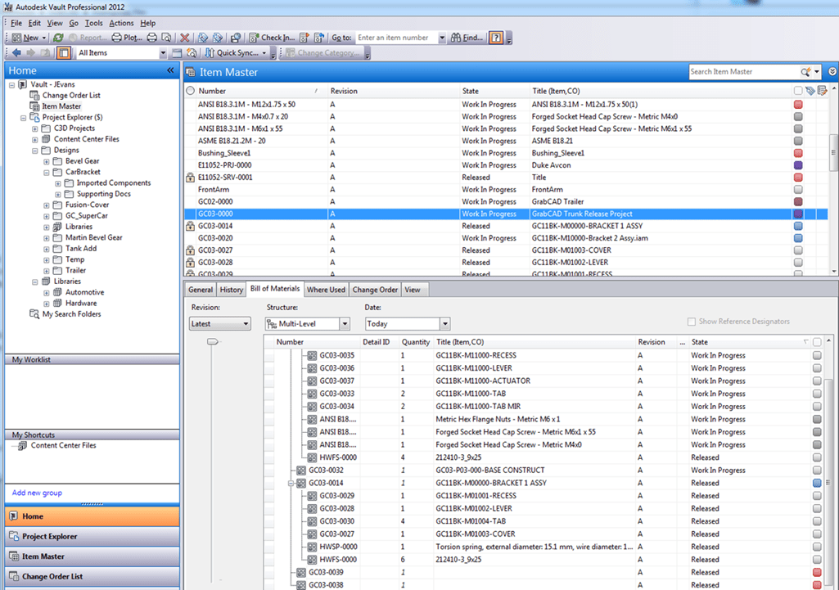Open the Date Today dropdown
This screenshot has height=590, width=839.
tap(444, 323)
